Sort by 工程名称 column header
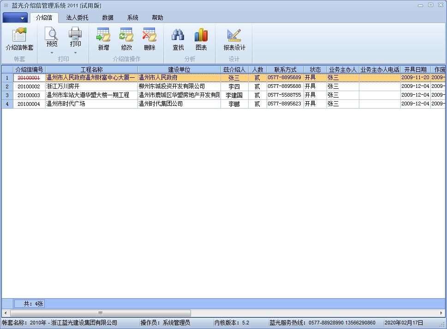Image resolution: width=447 pixels, height=329 pixels. point(91,69)
